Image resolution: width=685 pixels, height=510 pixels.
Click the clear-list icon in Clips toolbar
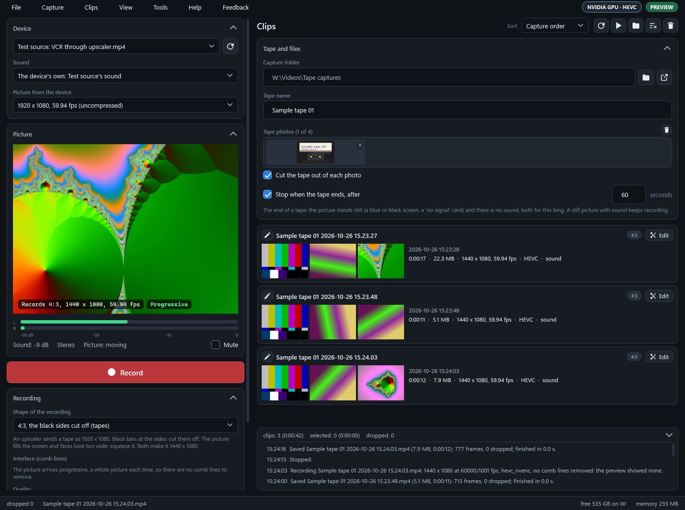(x=653, y=26)
